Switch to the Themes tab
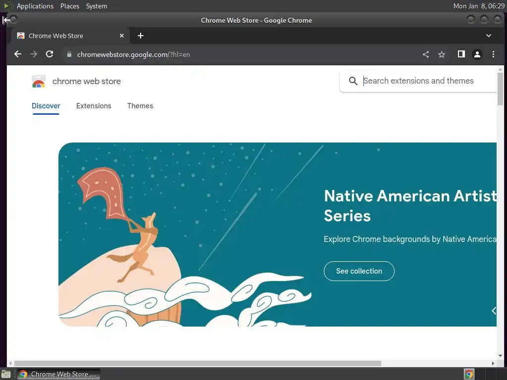Viewport: 507px width, 380px height. 140,106
